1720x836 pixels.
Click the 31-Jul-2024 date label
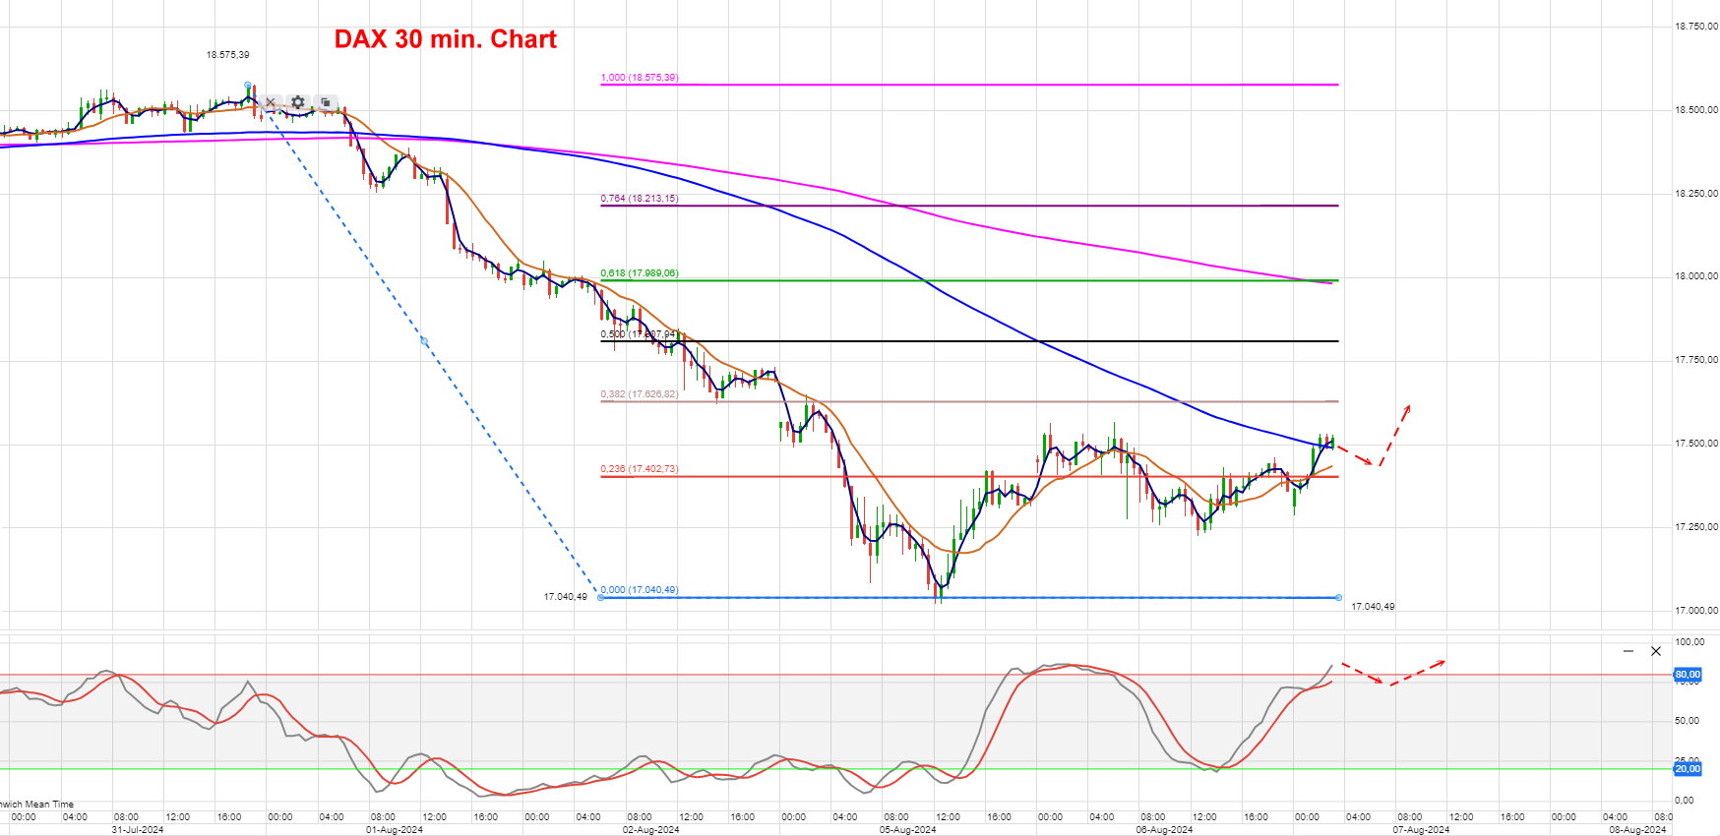138,829
